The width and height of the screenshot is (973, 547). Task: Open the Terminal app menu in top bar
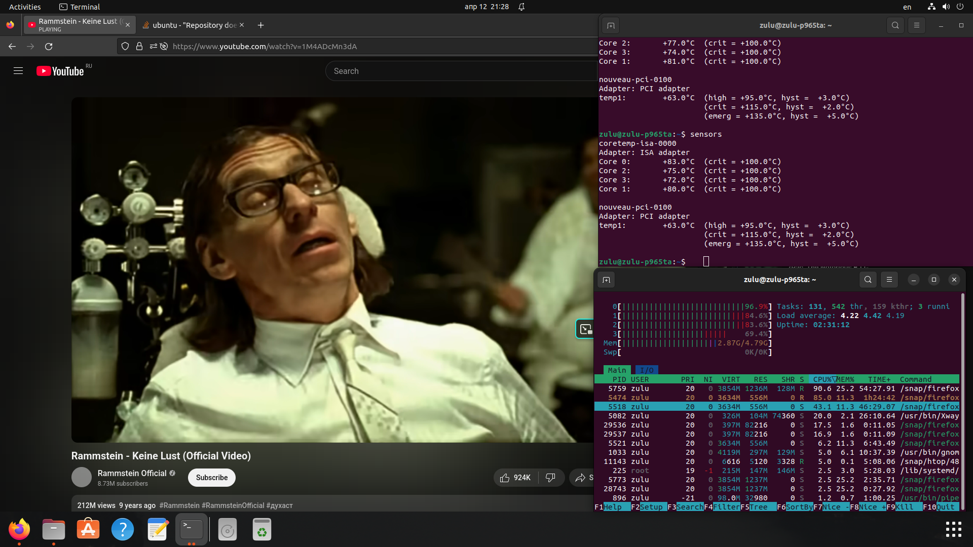pos(80,7)
